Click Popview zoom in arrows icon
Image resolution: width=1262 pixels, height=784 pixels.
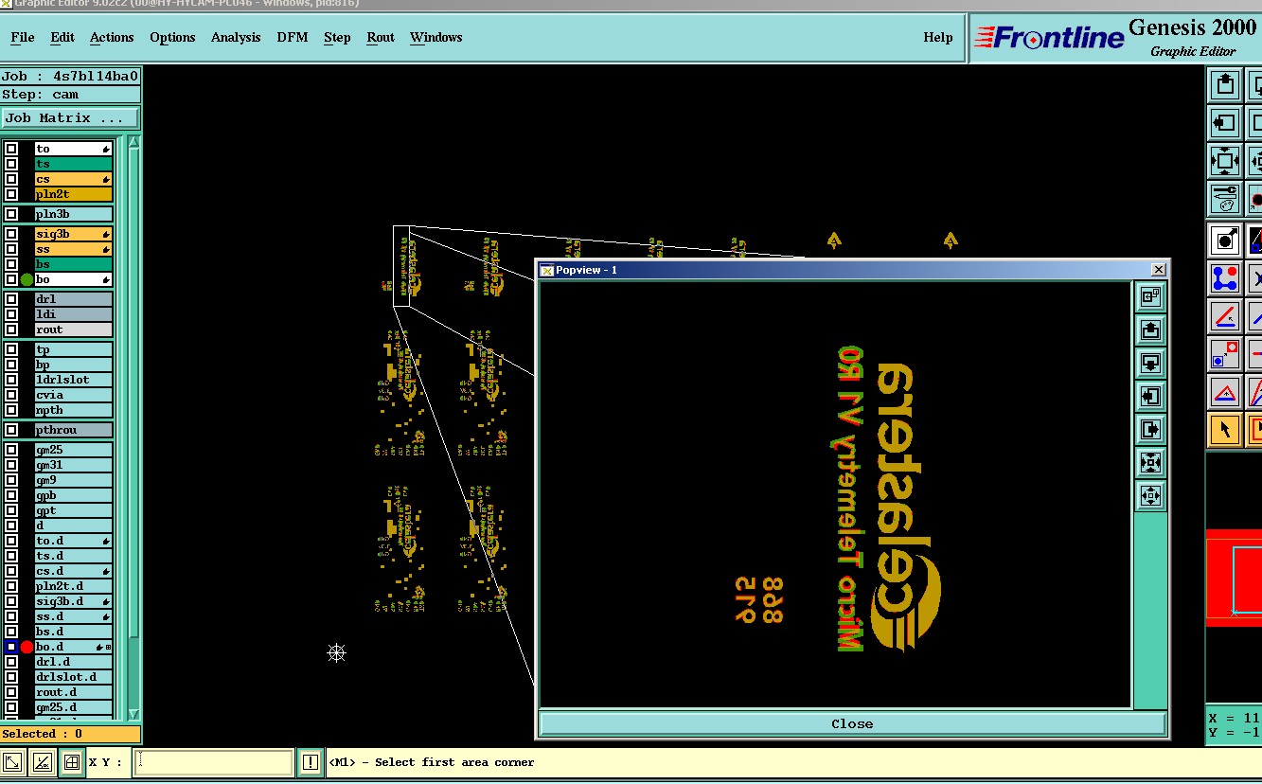point(1150,462)
